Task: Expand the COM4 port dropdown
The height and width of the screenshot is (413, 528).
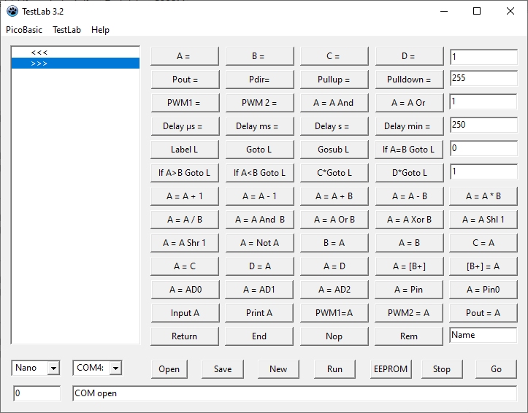Action: (115, 368)
